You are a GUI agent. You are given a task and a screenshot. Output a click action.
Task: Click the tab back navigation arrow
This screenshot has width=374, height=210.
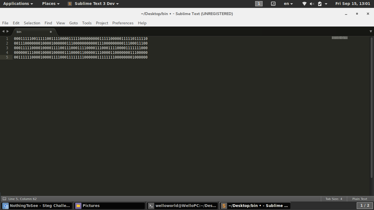[x=3, y=31]
